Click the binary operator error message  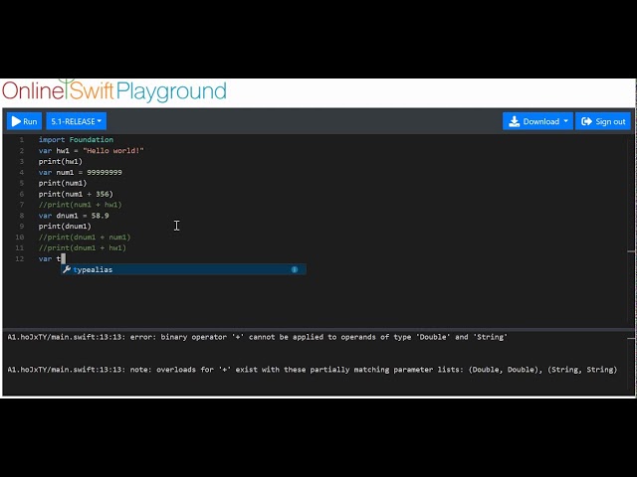tap(257, 337)
